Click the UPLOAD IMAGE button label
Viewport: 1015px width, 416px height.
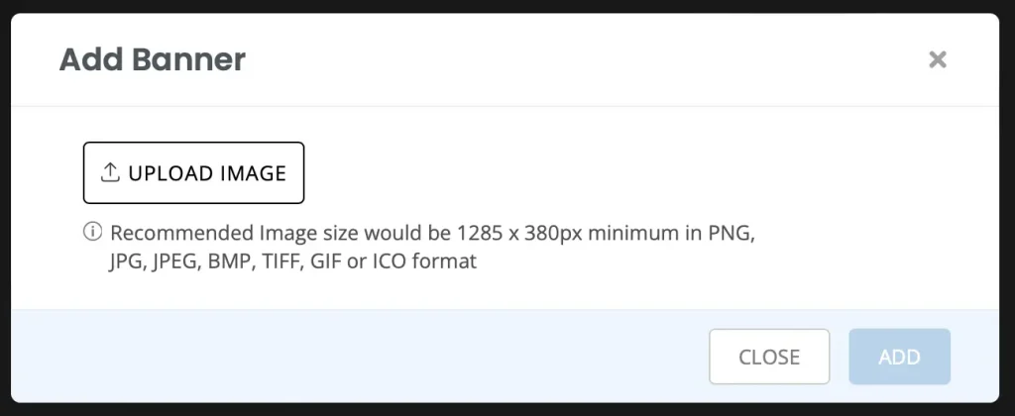coord(207,173)
